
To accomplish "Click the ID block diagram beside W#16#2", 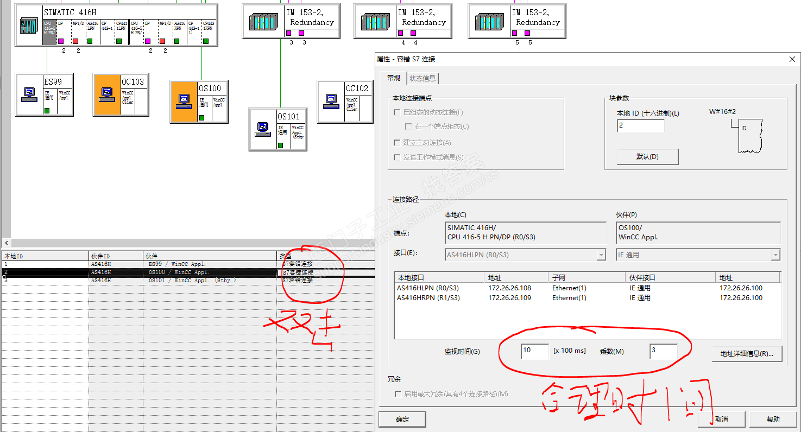I will (747, 136).
